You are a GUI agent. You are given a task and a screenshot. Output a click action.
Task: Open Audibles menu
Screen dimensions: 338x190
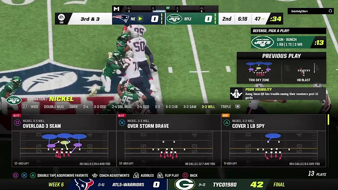click(x=147, y=175)
